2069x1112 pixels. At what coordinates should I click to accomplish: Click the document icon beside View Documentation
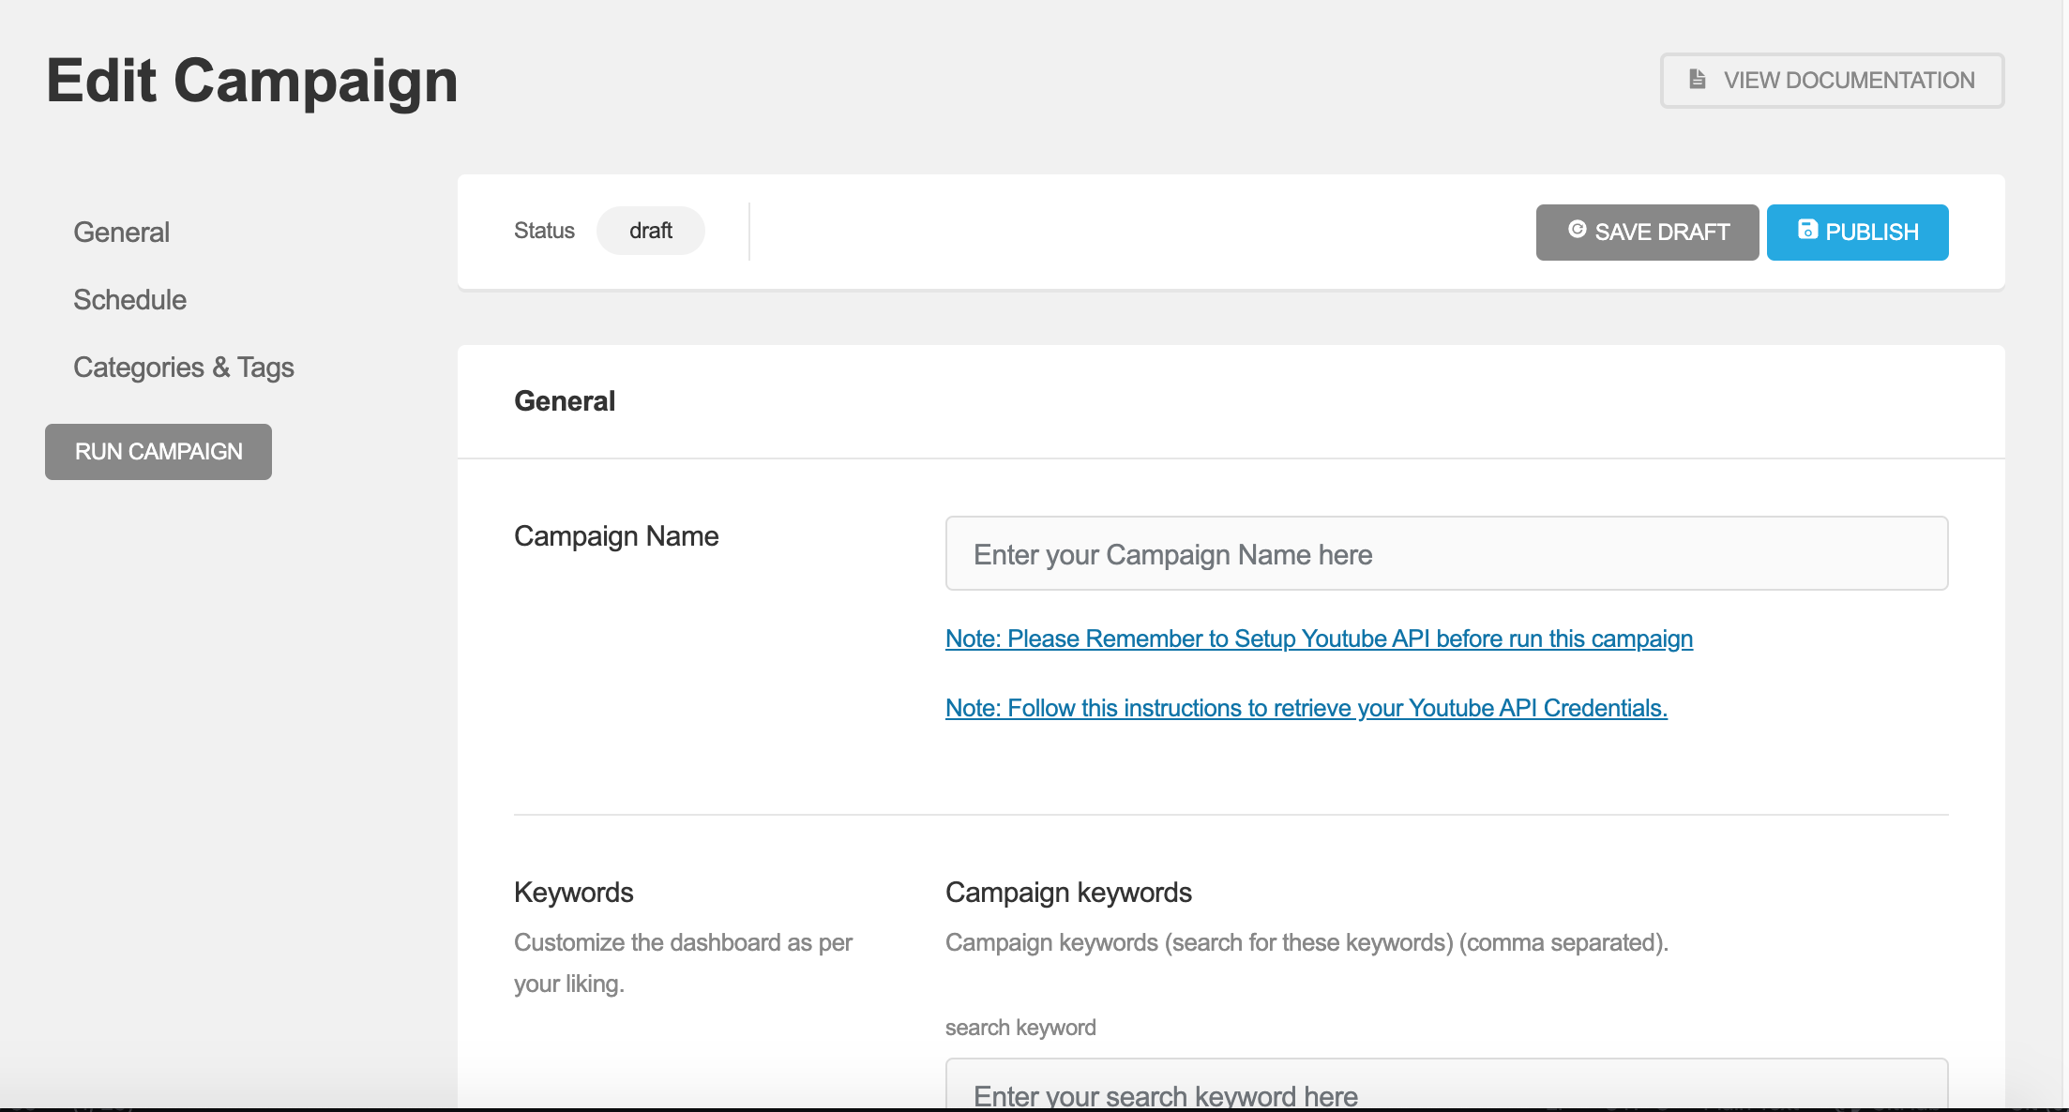pos(1697,80)
